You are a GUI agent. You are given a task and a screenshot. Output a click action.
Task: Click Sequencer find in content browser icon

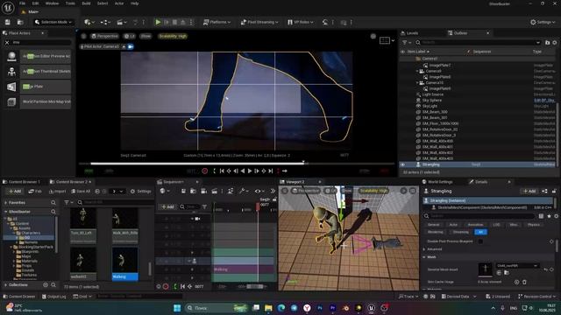193,192
